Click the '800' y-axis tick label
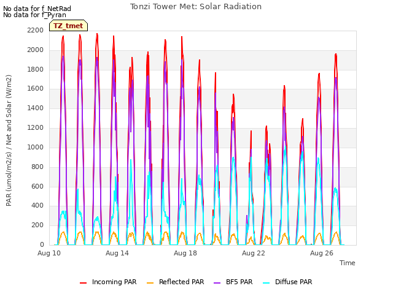Viewport: 393px width, 294px height. point(37,167)
